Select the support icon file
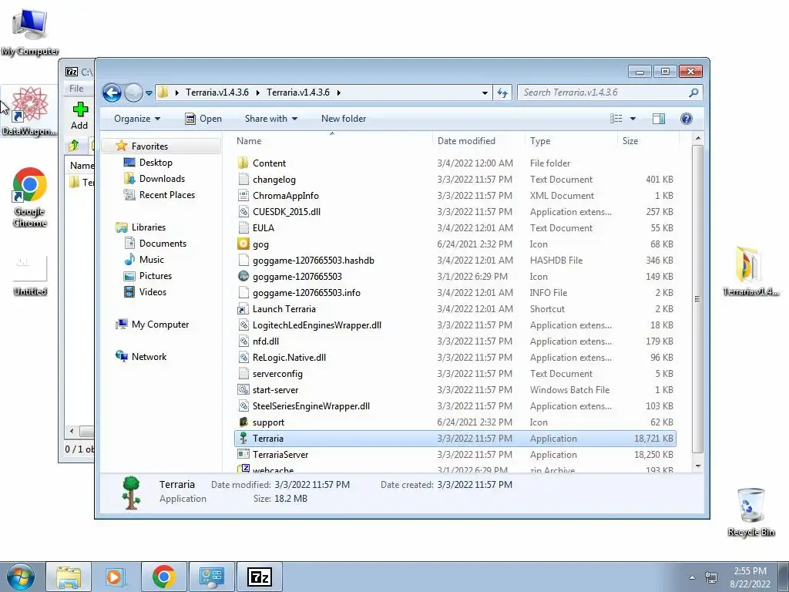 point(243,422)
